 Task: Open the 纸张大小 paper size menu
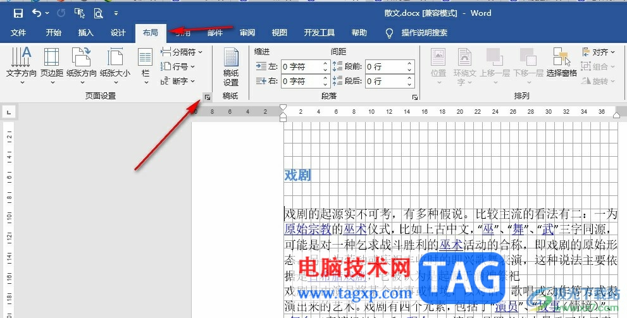click(x=115, y=66)
